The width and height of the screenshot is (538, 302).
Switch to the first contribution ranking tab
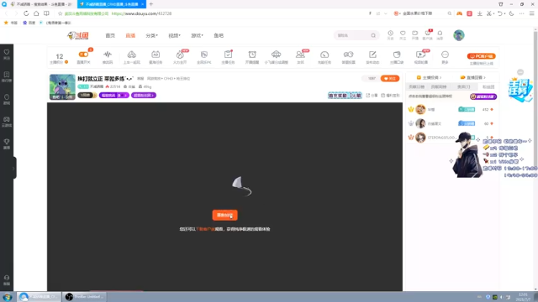click(417, 87)
